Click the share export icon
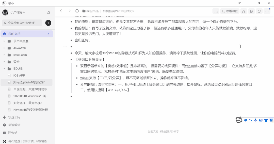The width and height of the screenshot is (274, 144). 259,11
